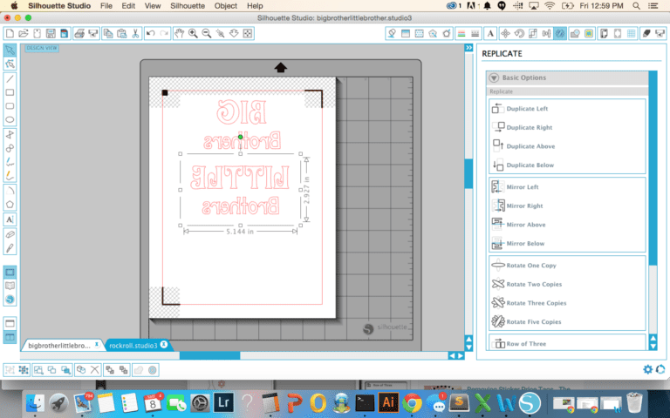Undo the last action
Screen dimensions: 670x418
tap(150, 33)
